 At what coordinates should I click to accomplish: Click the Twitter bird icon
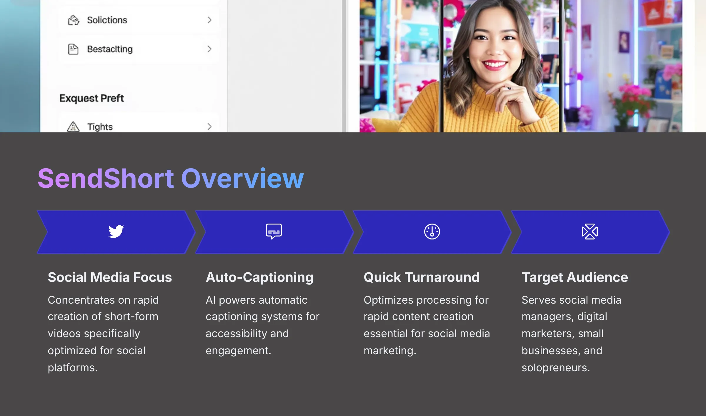[x=116, y=232]
